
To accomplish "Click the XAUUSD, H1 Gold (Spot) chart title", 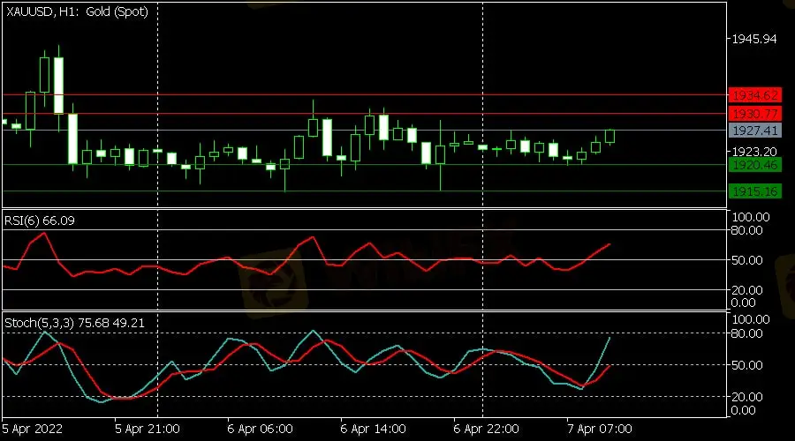I will pyautogui.click(x=77, y=11).
